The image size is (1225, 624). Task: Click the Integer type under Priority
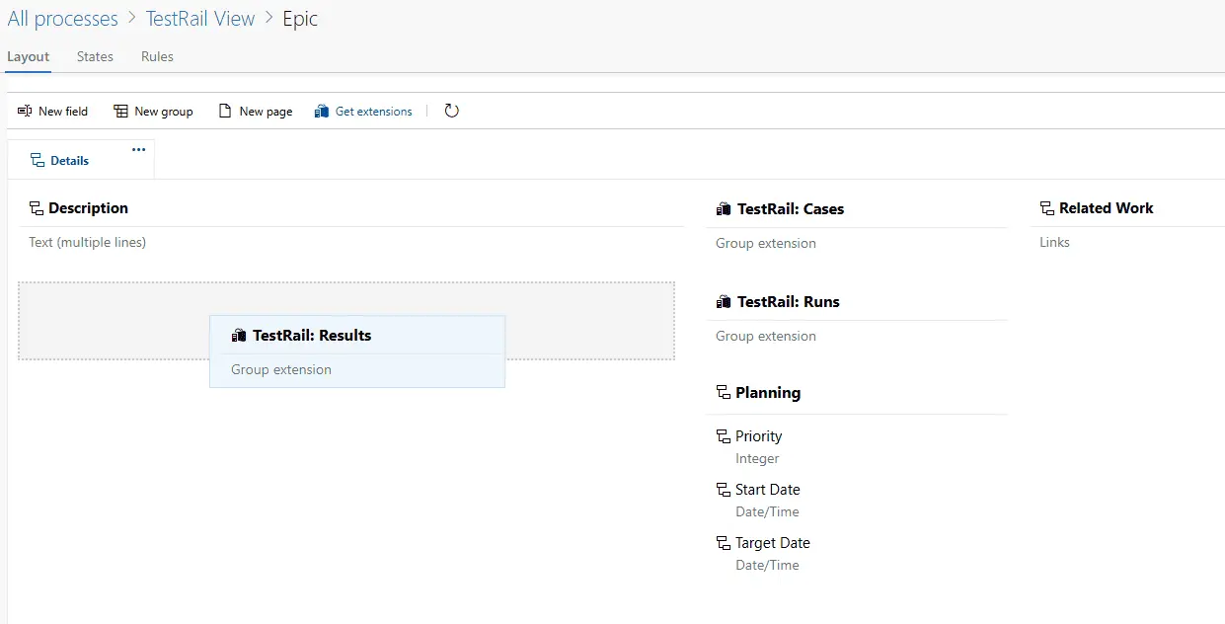pyautogui.click(x=757, y=458)
